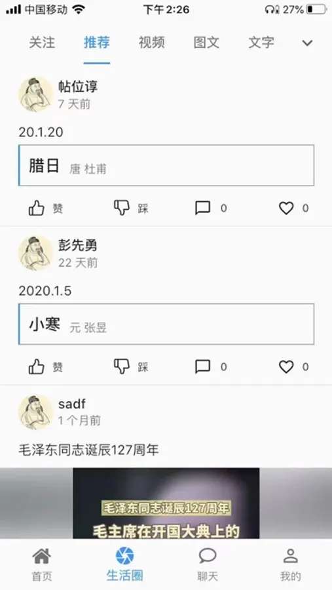Select the 文字 tab
This screenshot has width=332, height=590.
point(261,42)
